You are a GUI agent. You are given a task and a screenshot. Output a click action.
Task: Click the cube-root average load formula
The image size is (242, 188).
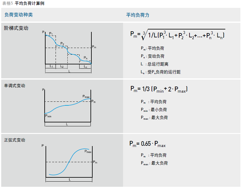(x=178, y=36)
